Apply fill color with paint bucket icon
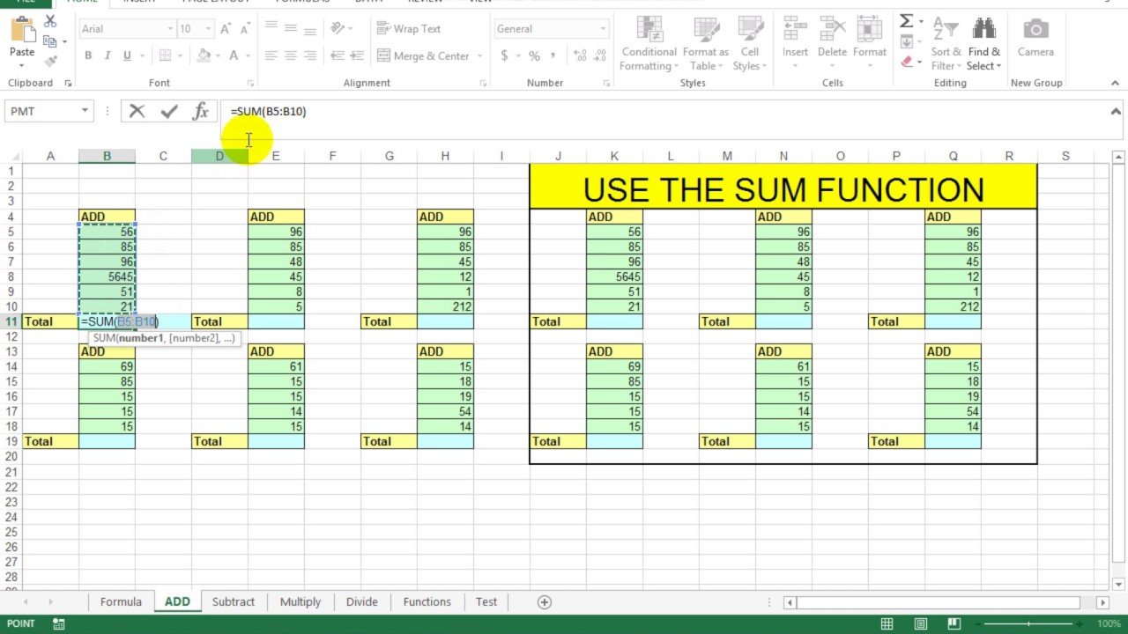This screenshot has height=634, width=1128. tap(204, 55)
